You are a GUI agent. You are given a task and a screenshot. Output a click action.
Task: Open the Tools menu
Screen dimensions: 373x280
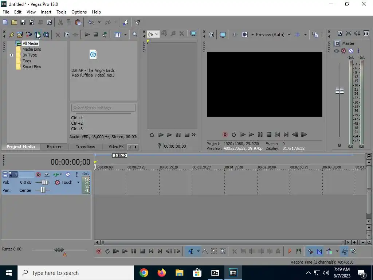[61, 12]
